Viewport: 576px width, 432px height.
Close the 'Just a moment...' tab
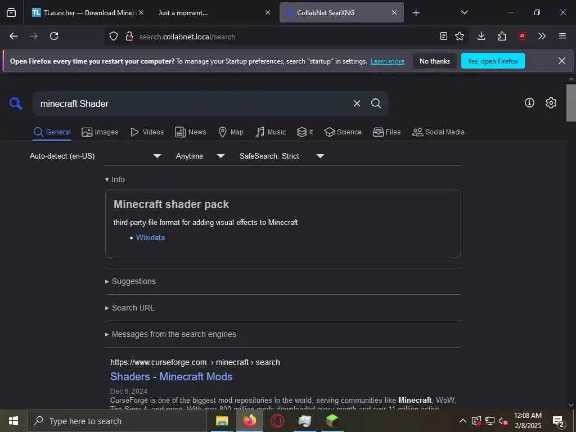pyautogui.click(x=268, y=12)
